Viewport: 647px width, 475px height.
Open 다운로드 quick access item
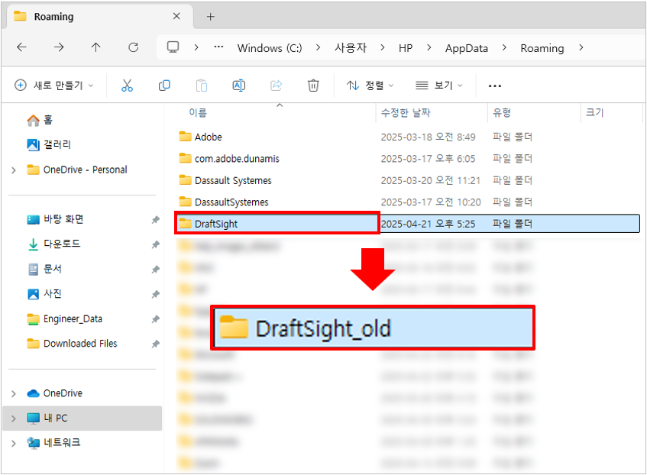53,244
